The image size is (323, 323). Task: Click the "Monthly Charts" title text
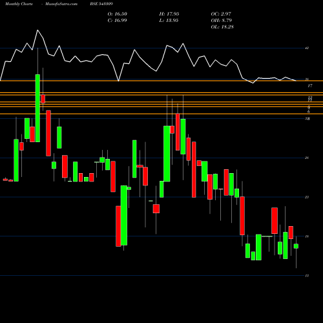coord(19,4)
